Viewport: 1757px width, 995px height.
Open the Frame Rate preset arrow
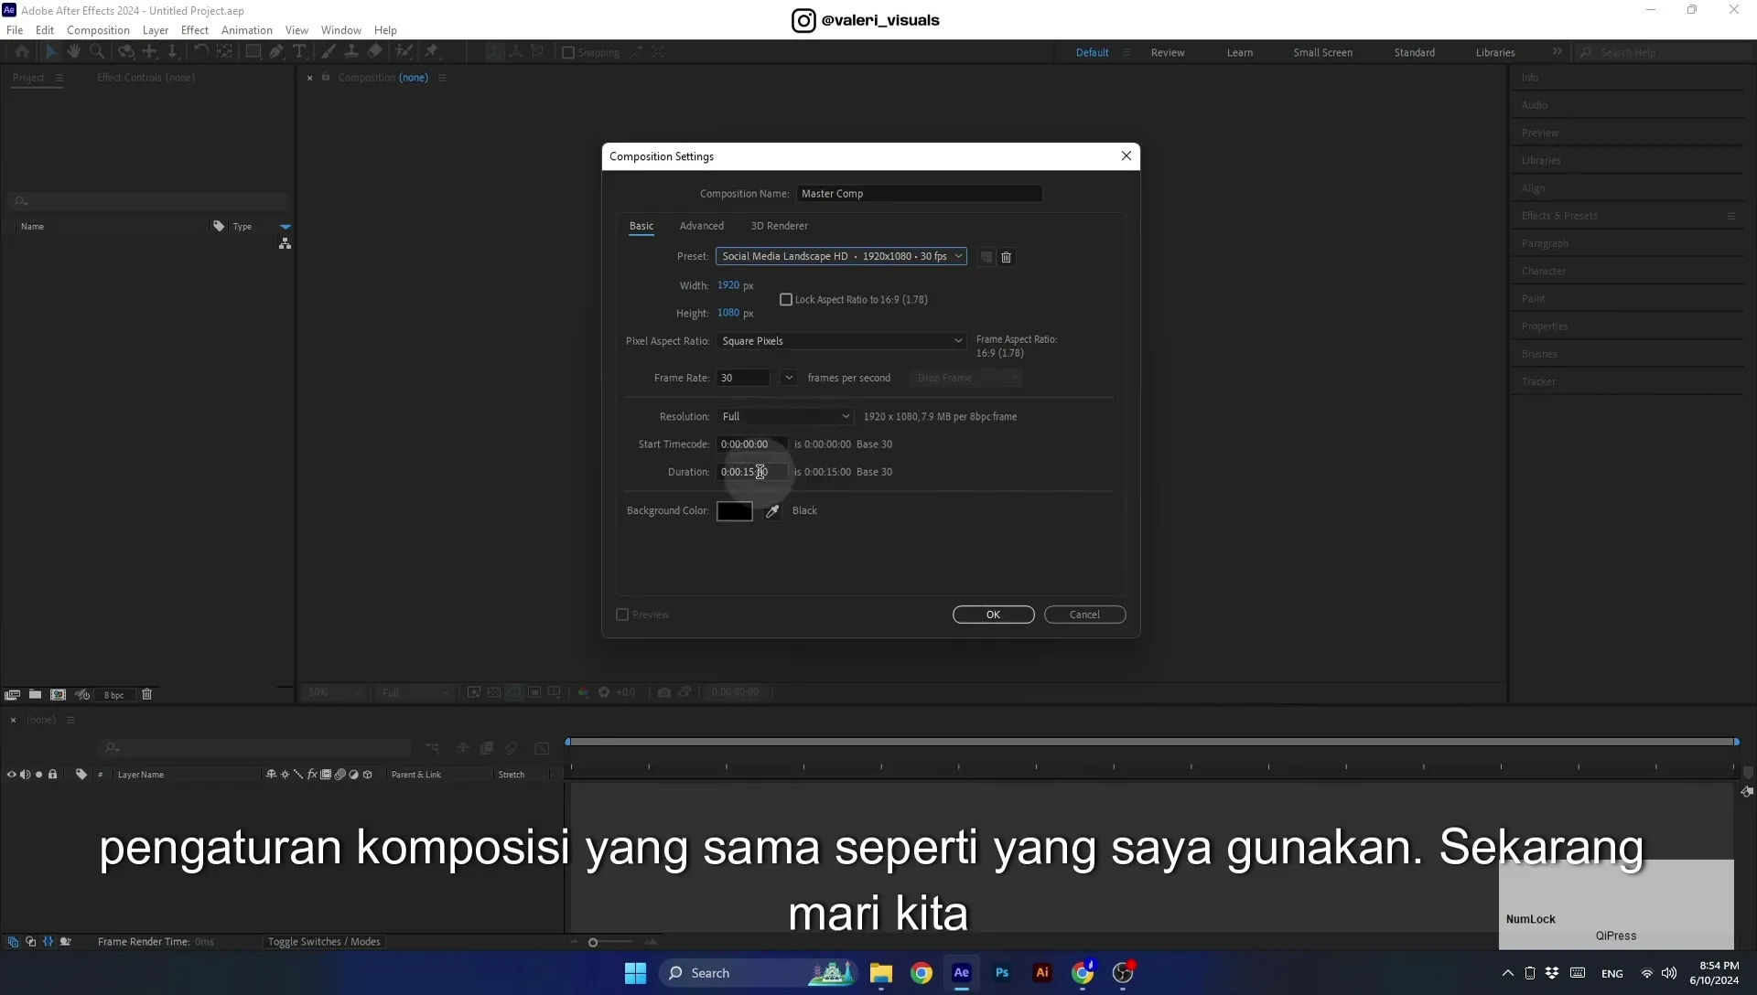pos(789,378)
